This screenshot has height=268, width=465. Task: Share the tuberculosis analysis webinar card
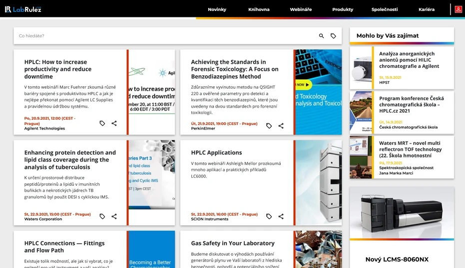[x=114, y=216]
